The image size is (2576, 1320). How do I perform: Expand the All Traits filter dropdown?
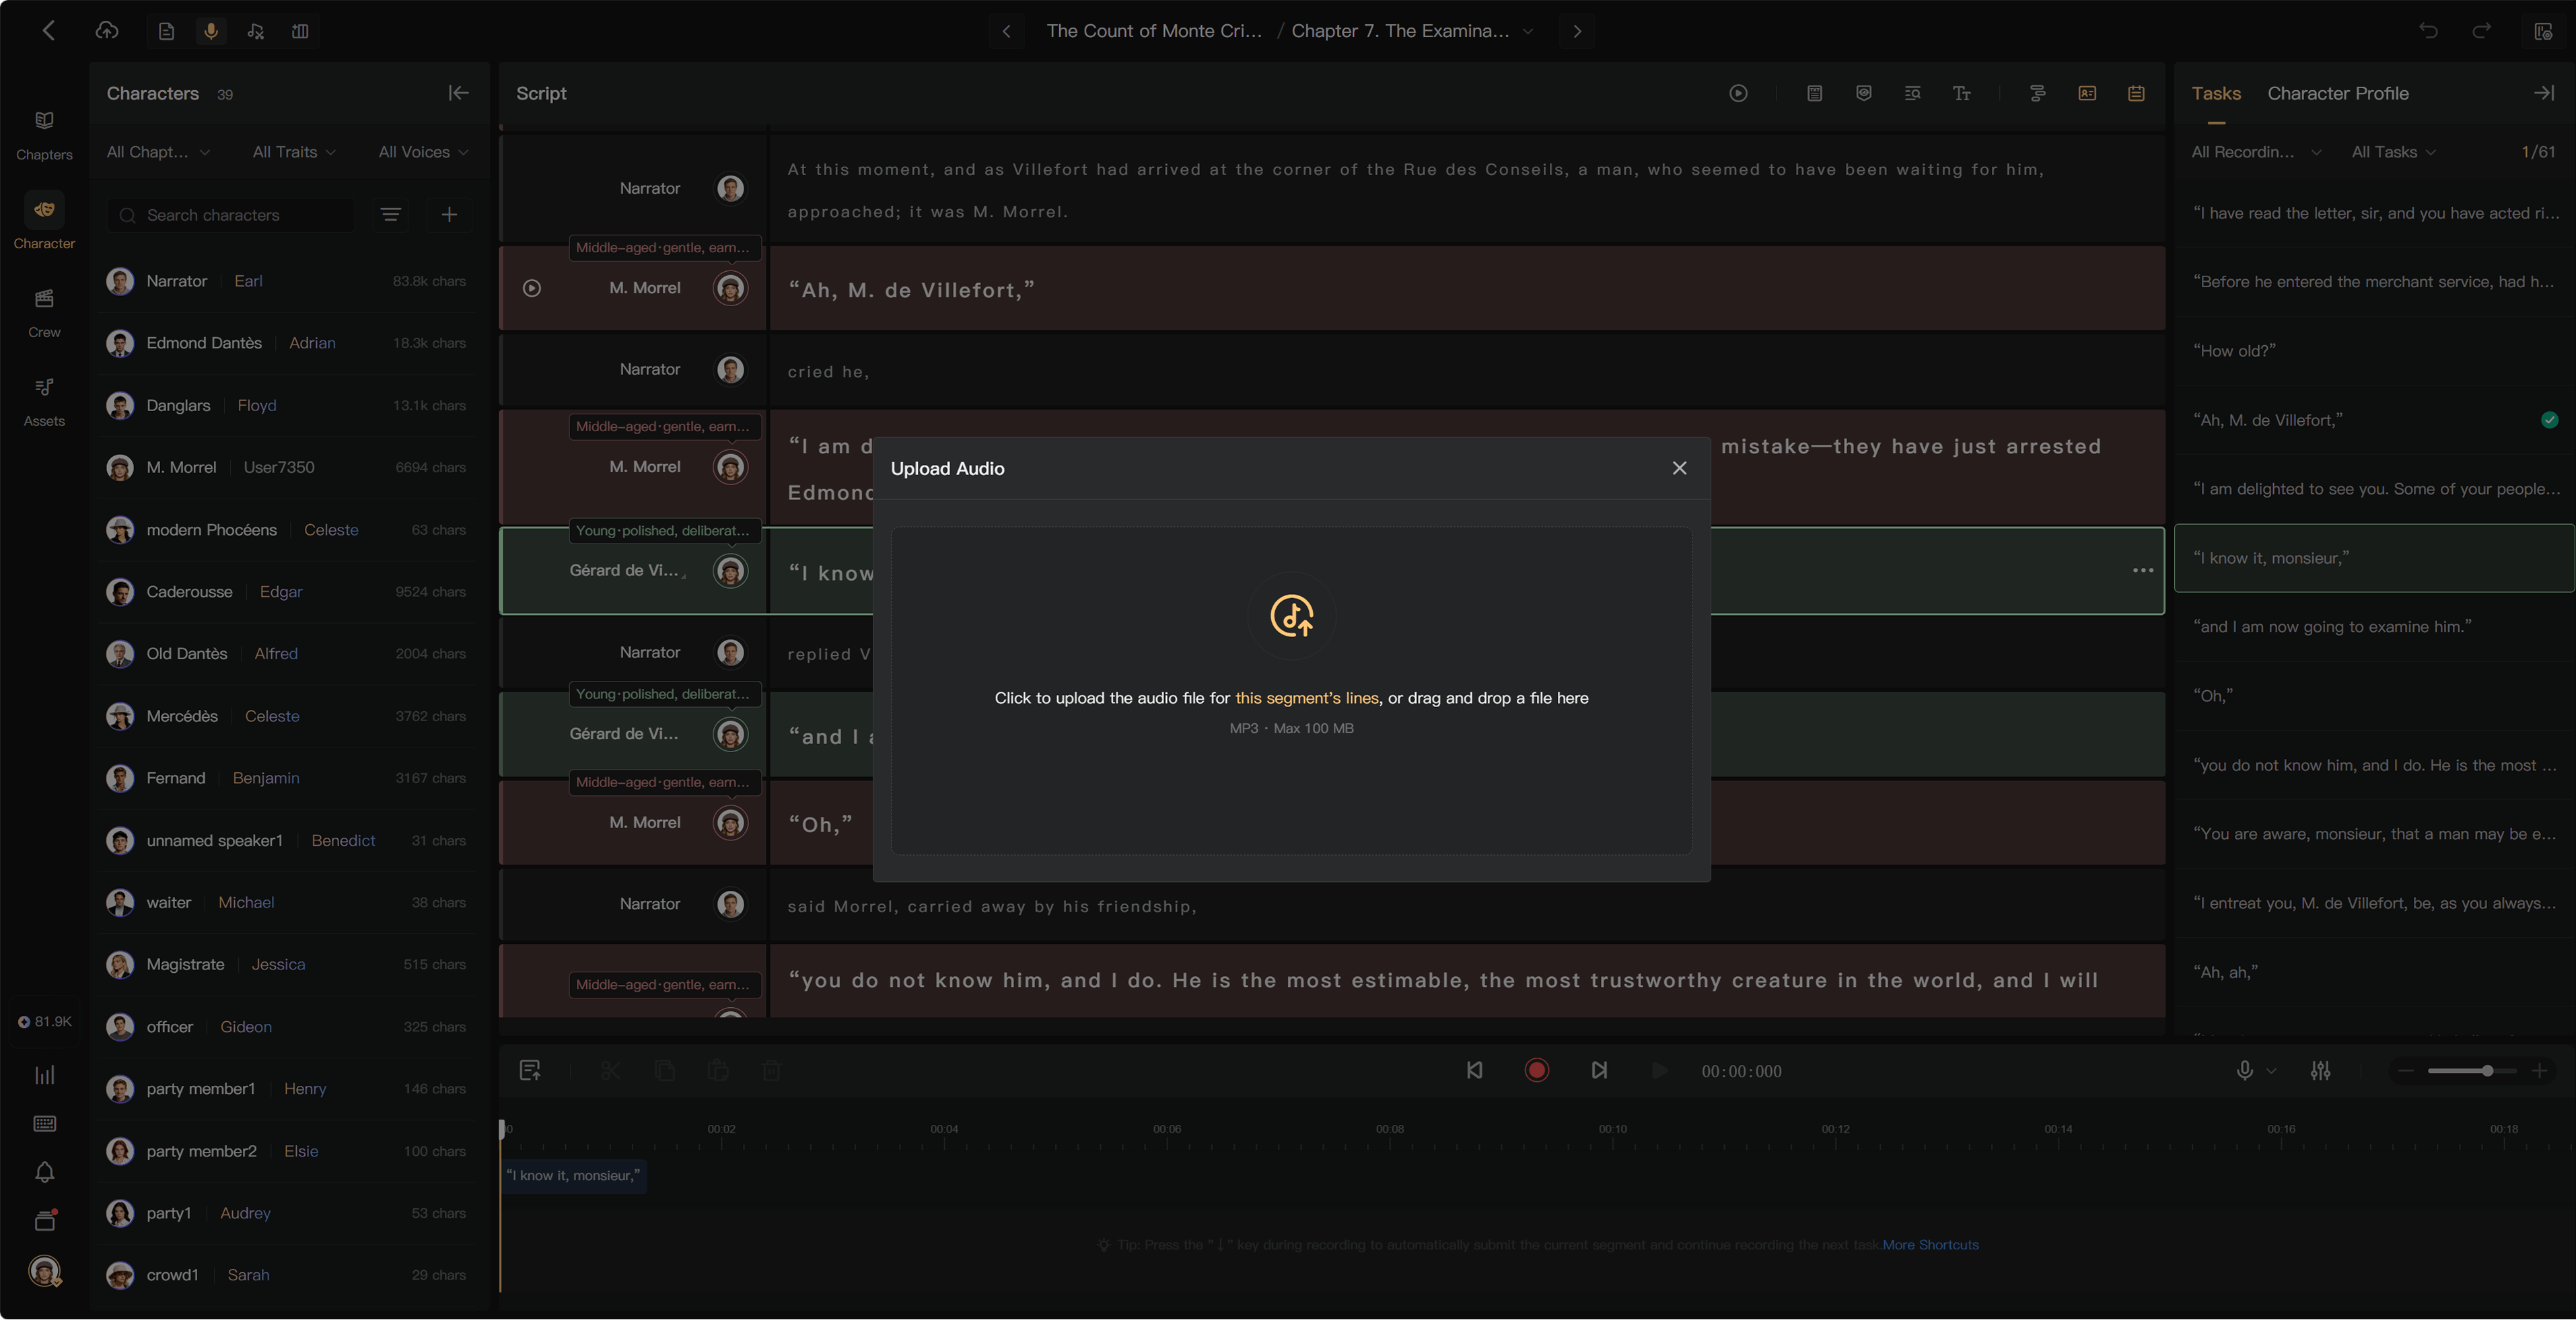tap(294, 152)
